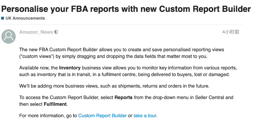Select the blue category square before UK Announcements
Viewport: 257px width, 124px height.
pyautogui.click(x=3, y=18)
